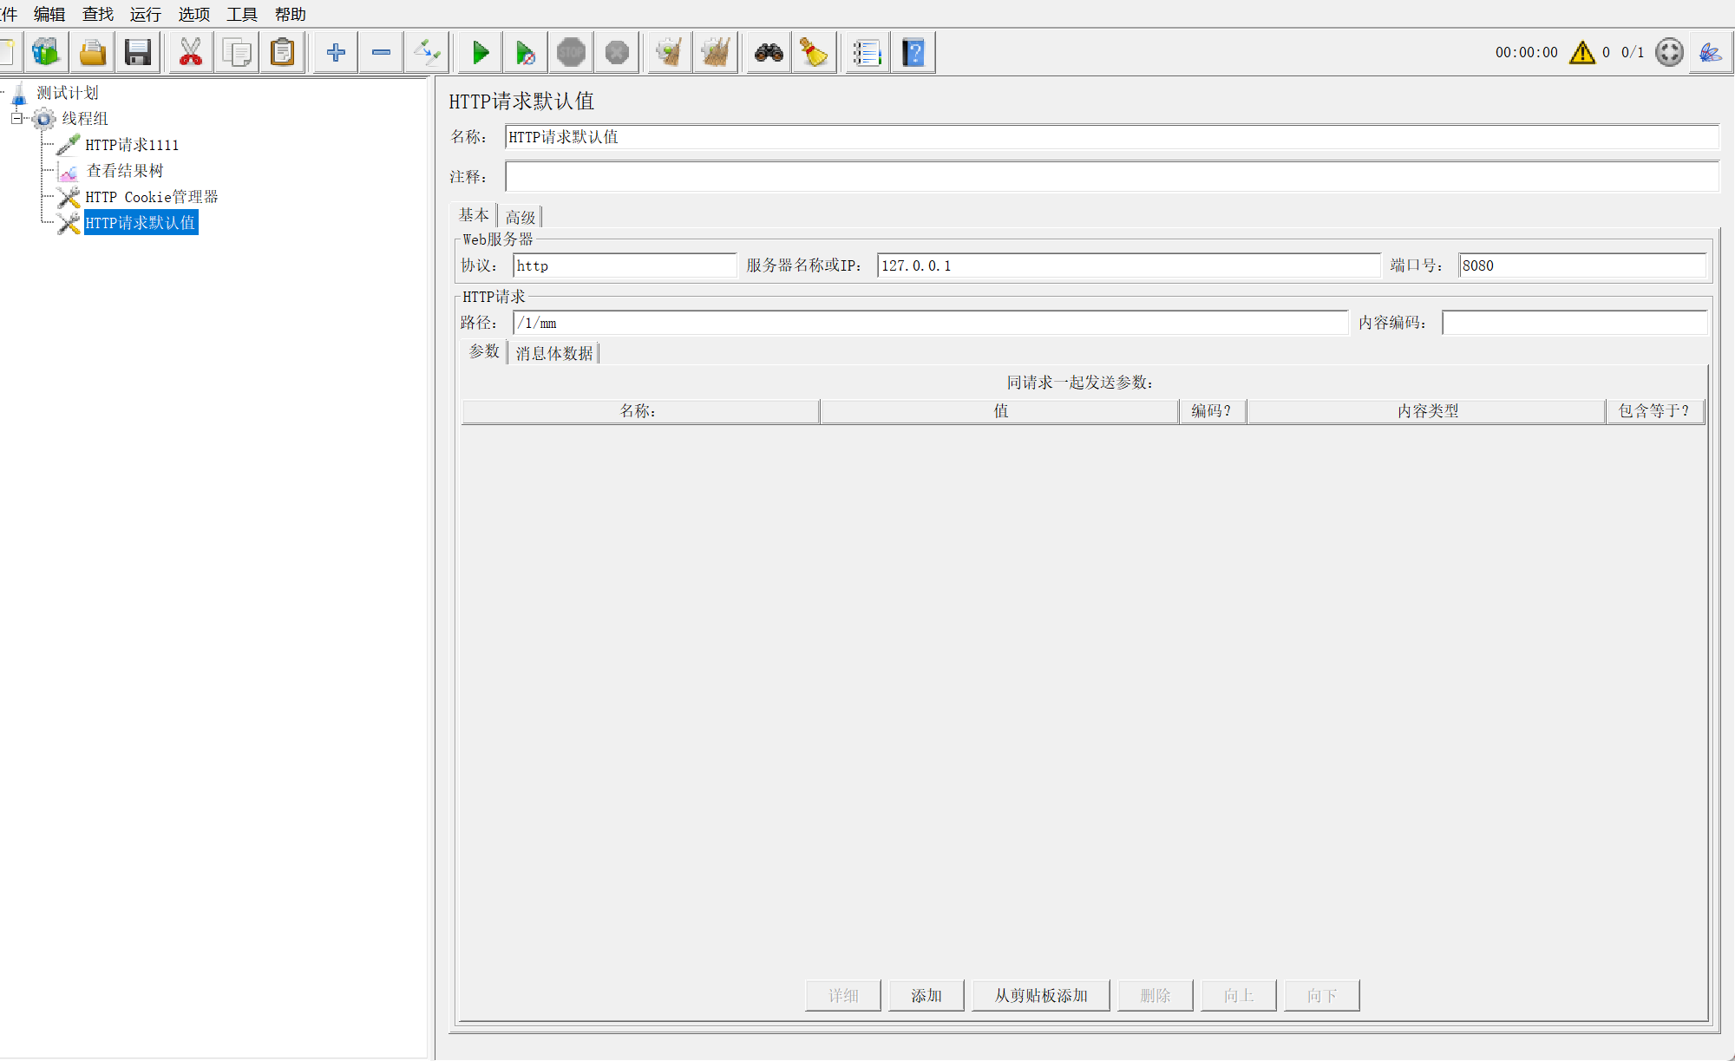Click the 内容类型 column header
Screen dimensions: 1735x1061
tap(1426, 411)
